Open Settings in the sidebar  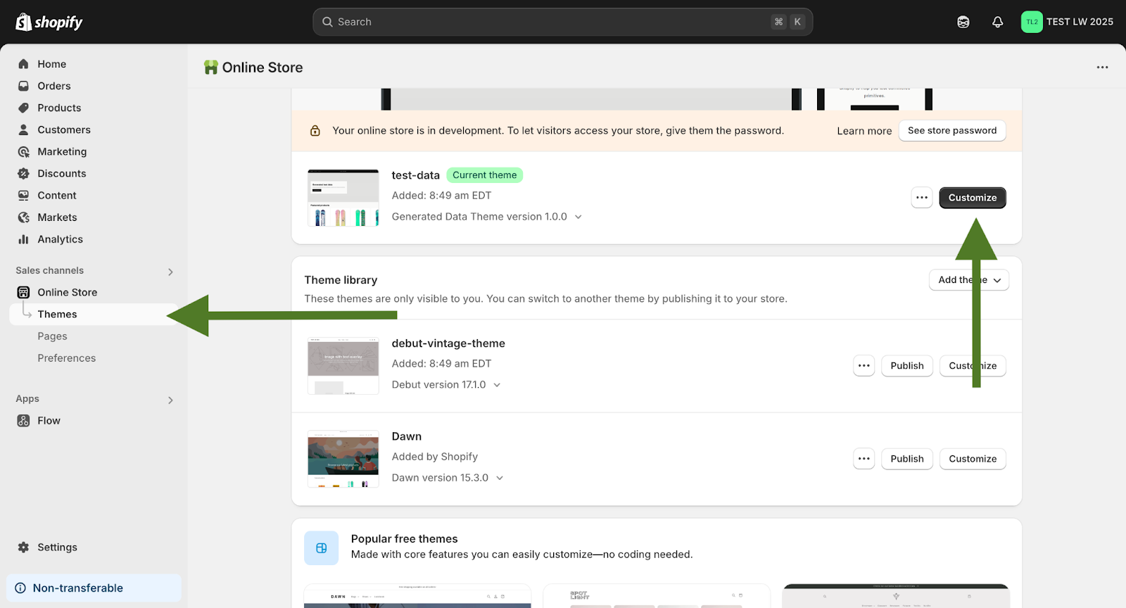click(58, 547)
